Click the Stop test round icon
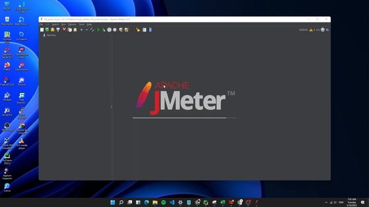 109,30
